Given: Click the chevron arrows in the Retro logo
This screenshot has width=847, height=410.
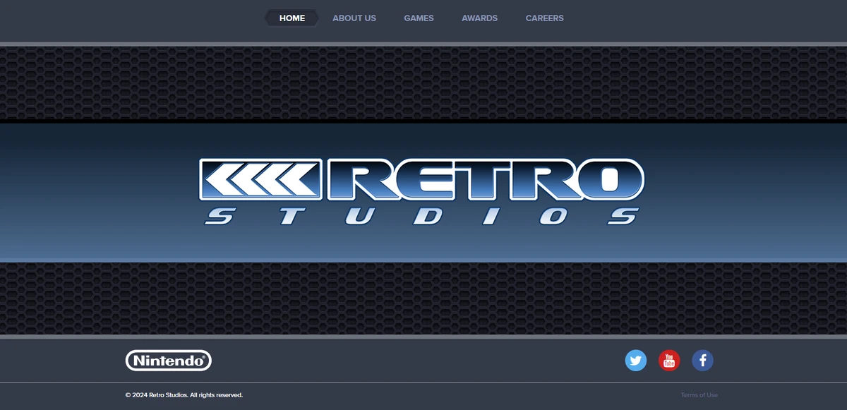Looking at the screenshot, I should [x=261, y=180].
